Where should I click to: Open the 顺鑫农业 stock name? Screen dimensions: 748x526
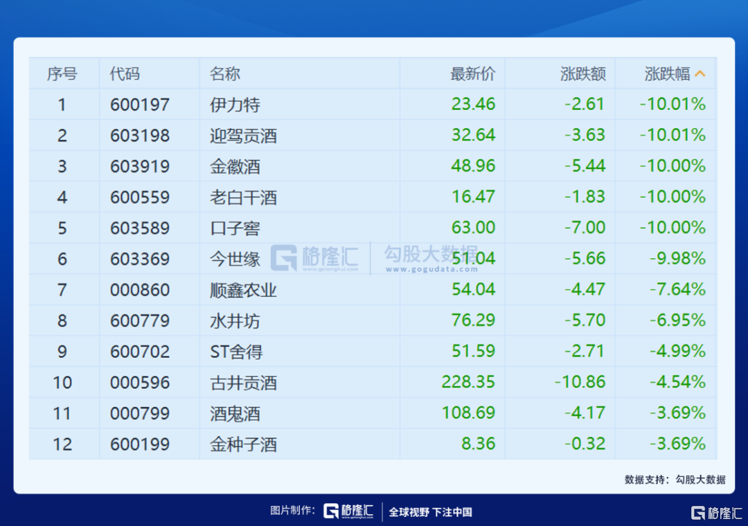coord(243,290)
